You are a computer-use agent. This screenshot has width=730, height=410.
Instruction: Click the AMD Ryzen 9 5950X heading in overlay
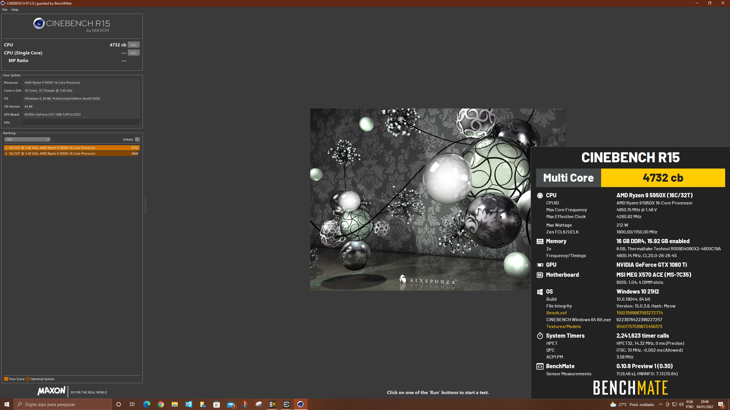tap(654, 196)
